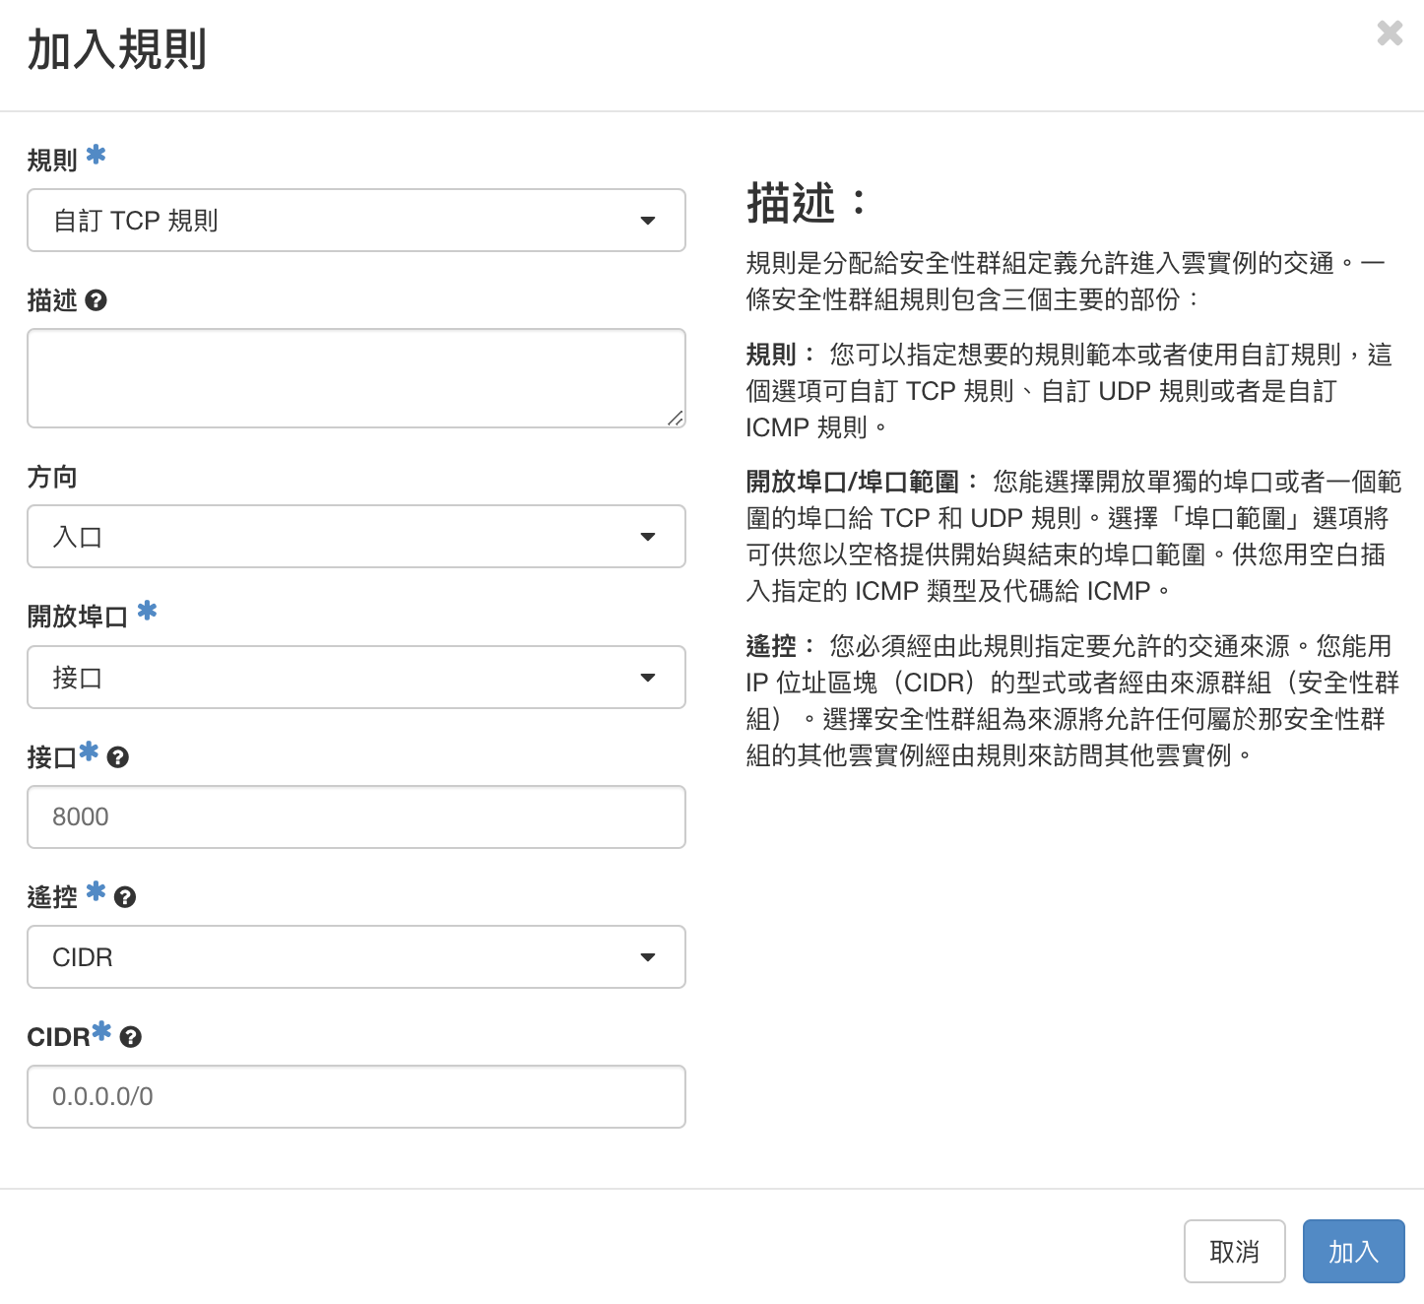
Task: Click the blue 加入 button
Action: point(1353,1252)
